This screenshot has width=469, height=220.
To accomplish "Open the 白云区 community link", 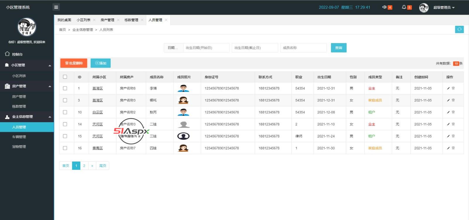I will [98, 112].
